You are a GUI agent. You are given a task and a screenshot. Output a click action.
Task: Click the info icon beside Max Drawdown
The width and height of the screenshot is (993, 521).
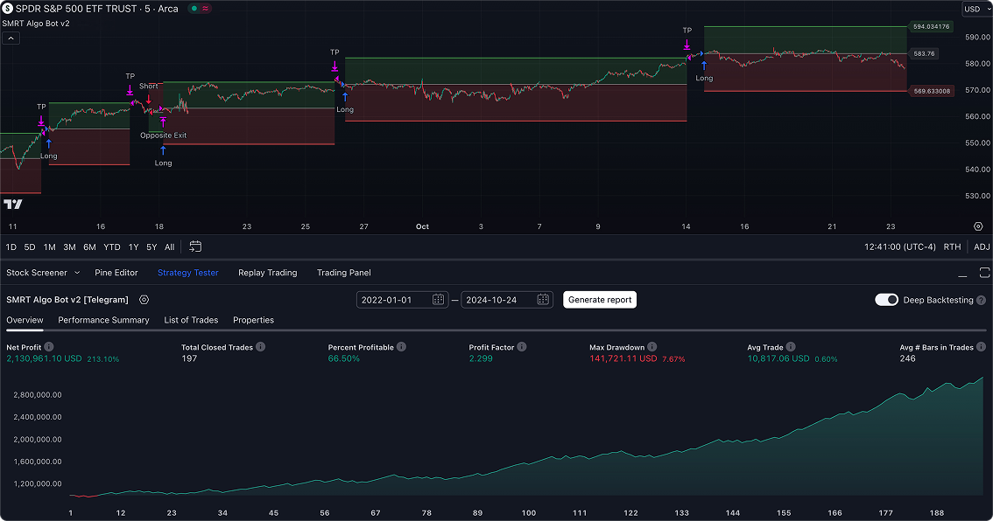[x=652, y=347]
